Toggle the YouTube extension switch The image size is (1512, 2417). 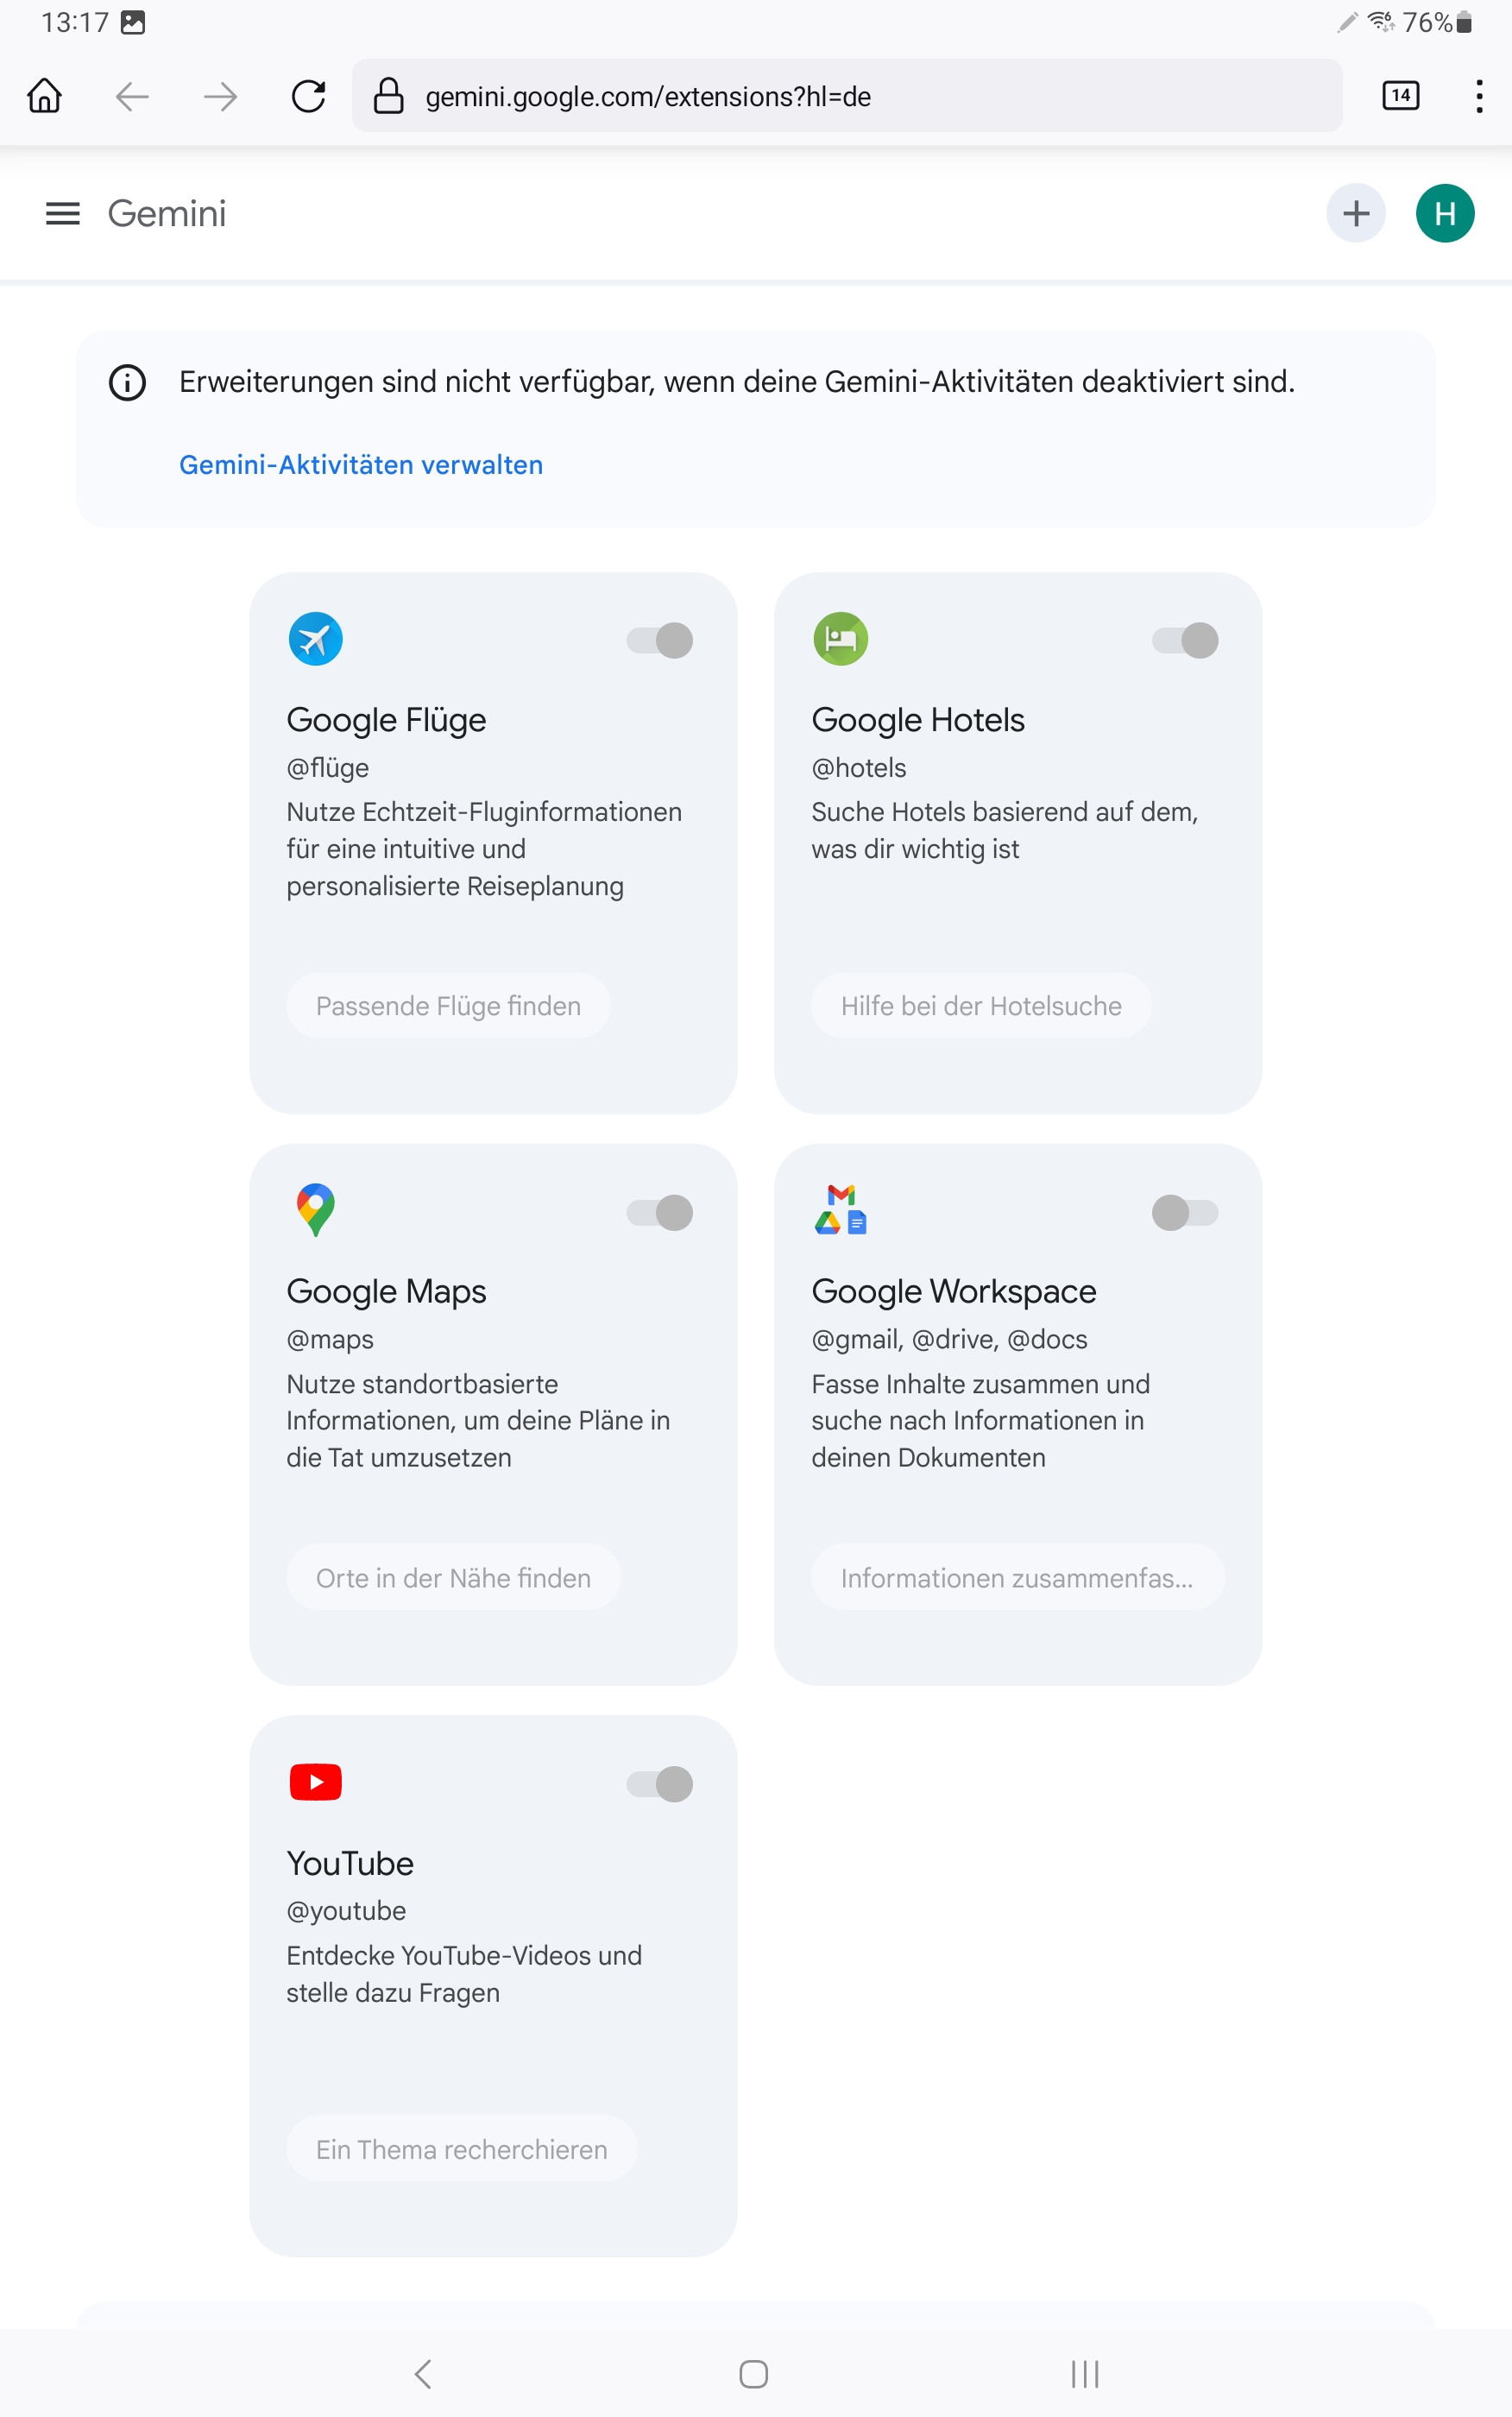click(x=660, y=1784)
